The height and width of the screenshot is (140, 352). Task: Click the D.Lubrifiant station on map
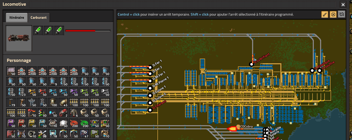(252, 64)
